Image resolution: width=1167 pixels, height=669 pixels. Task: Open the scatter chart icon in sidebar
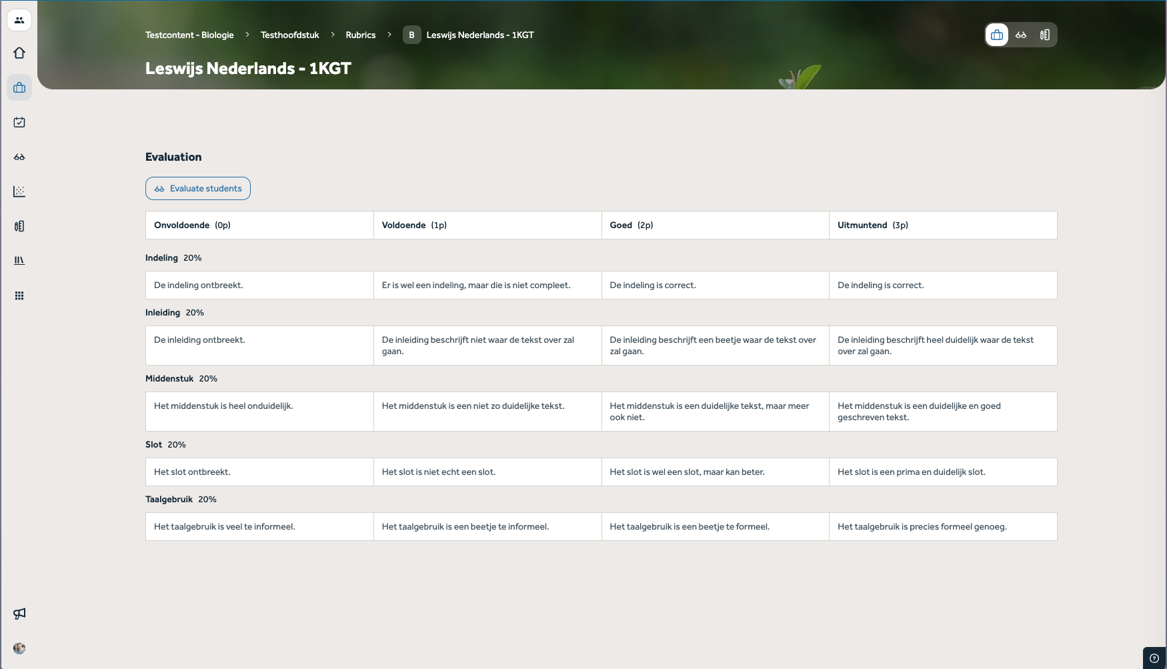tap(19, 192)
